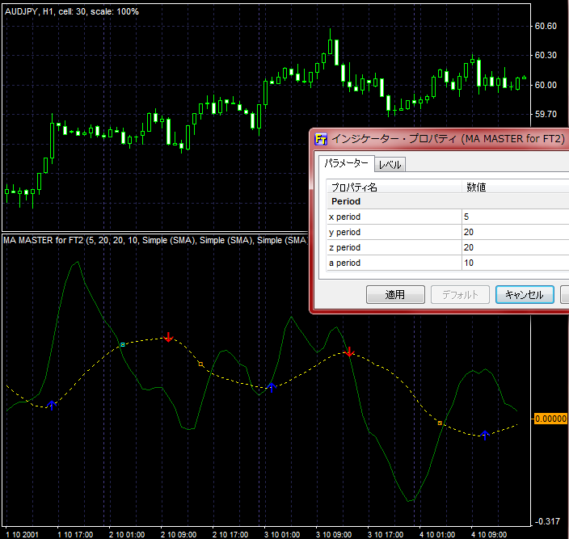Click the orange square marker near 4 10 01:00
The image size is (569, 539).
click(x=440, y=423)
